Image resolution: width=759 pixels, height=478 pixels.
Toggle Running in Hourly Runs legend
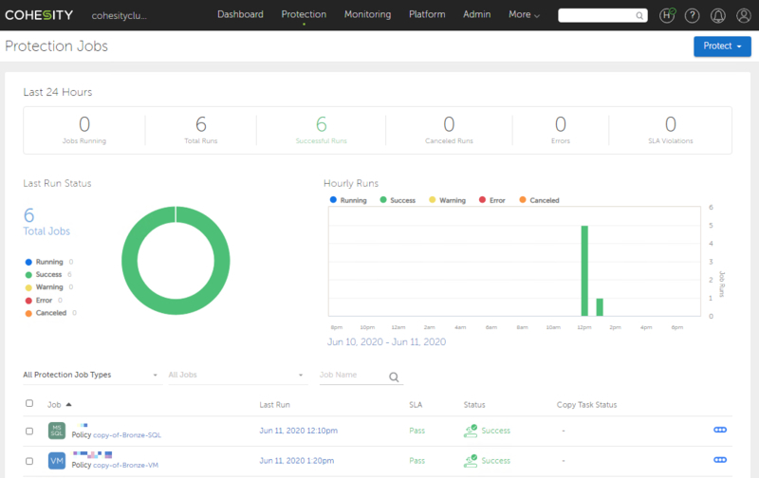tap(348, 200)
